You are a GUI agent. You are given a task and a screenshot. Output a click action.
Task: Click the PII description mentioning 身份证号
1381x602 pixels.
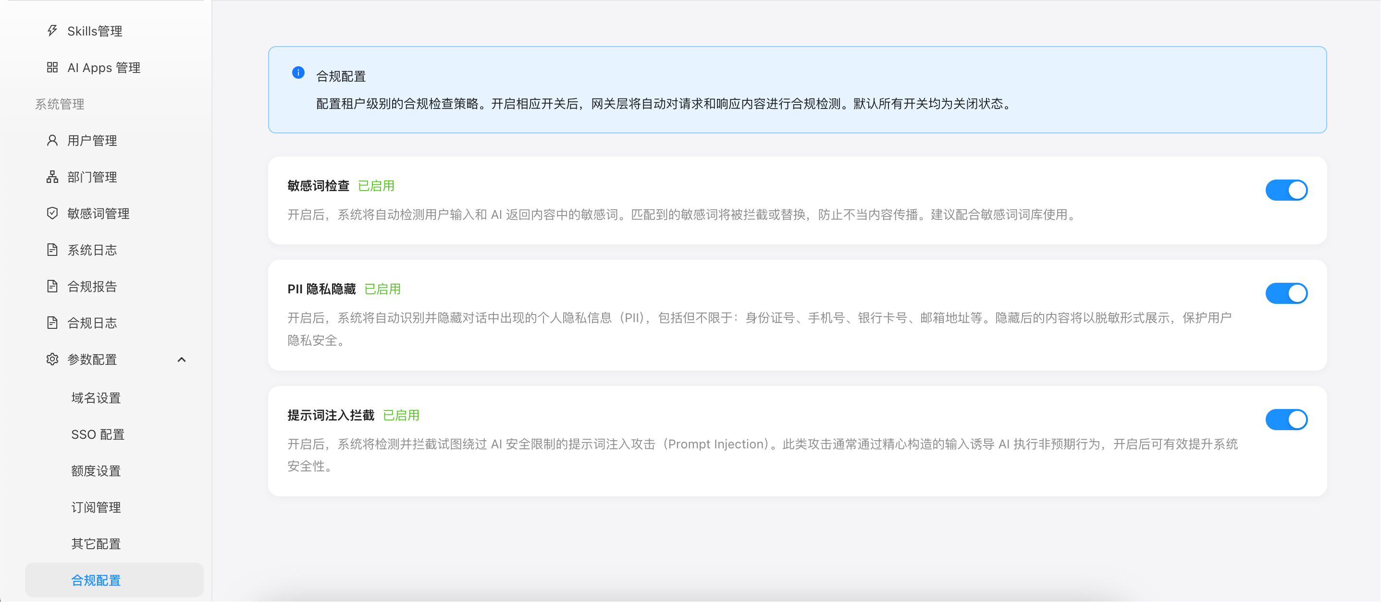[760, 329]
